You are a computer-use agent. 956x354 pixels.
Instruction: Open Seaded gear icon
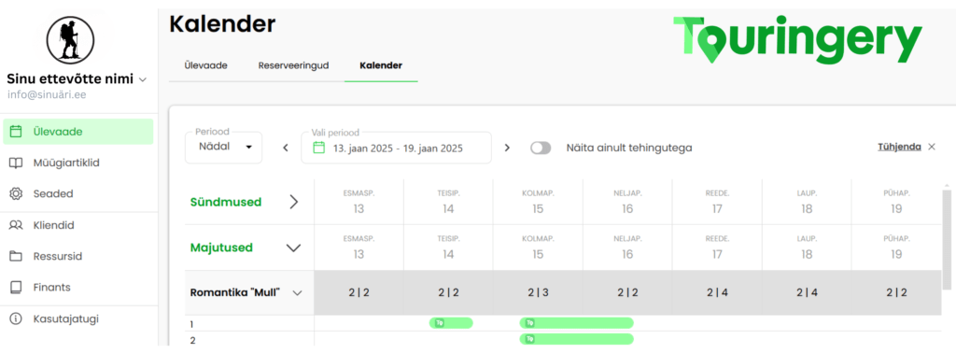(x=17, y=194)
